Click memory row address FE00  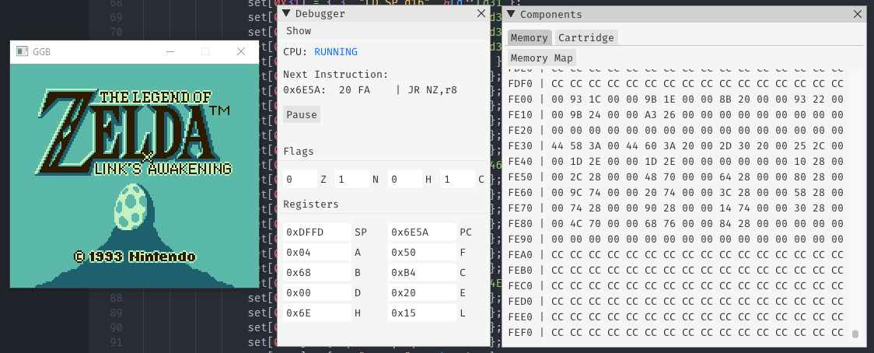(521, 100)
